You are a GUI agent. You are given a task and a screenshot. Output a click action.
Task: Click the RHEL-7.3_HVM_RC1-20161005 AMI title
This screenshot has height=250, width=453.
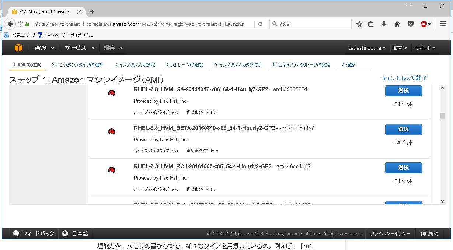click(x=203, y=166)
